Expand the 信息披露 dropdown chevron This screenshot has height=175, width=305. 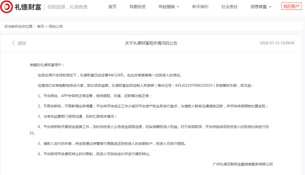coord(270,7)
